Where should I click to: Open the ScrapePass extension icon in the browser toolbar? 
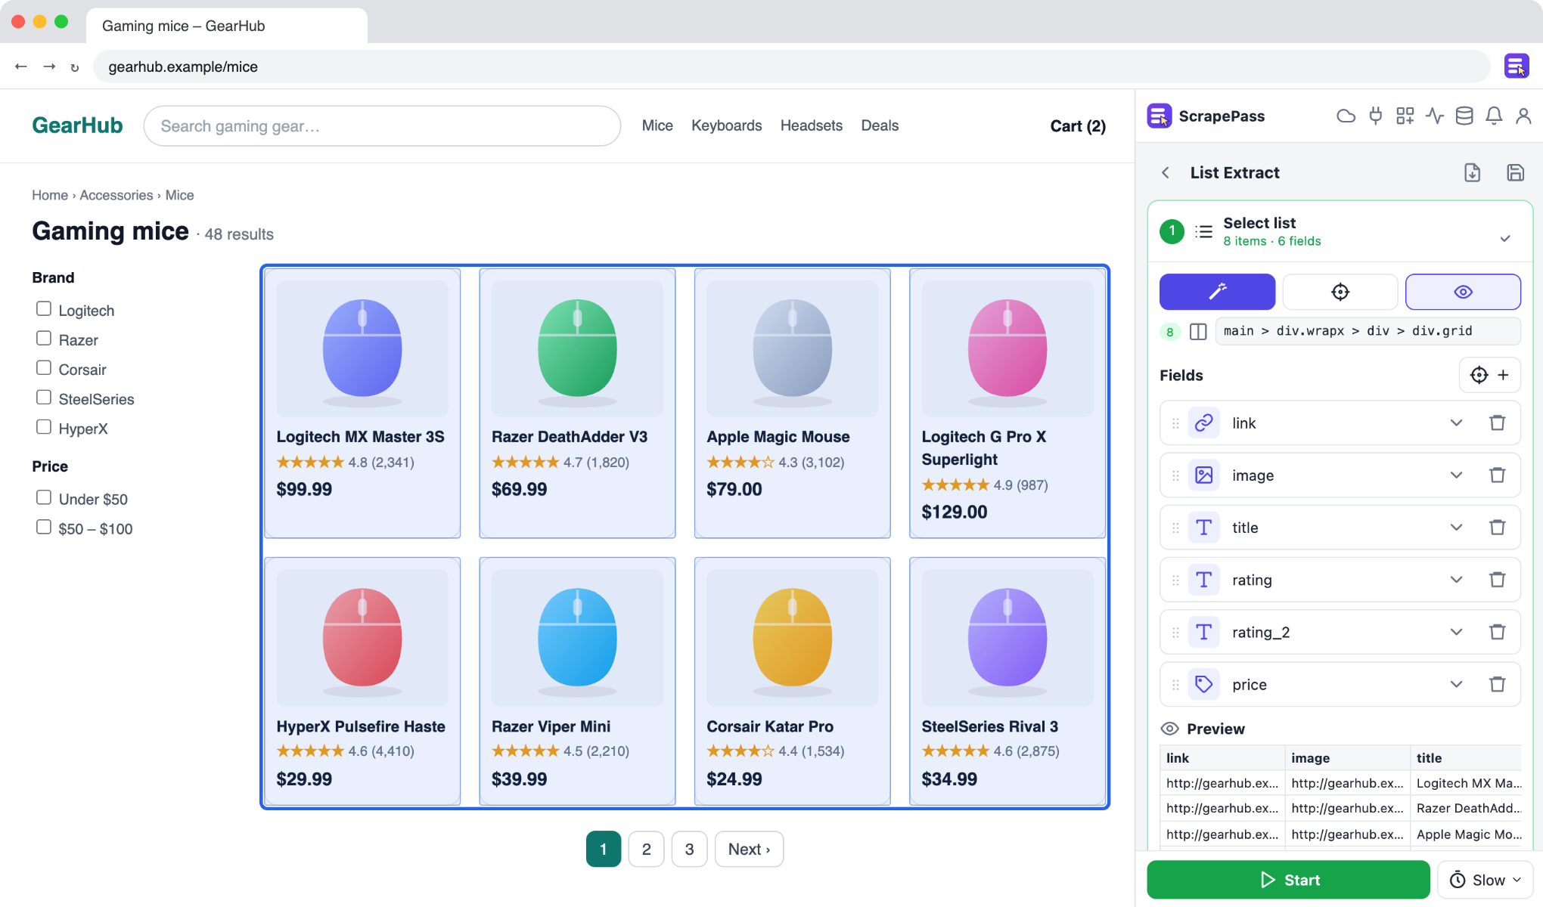(1516, 67)
